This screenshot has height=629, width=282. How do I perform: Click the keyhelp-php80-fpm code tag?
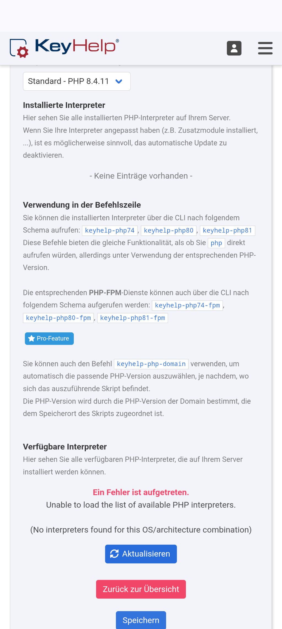tap(58, 318)
